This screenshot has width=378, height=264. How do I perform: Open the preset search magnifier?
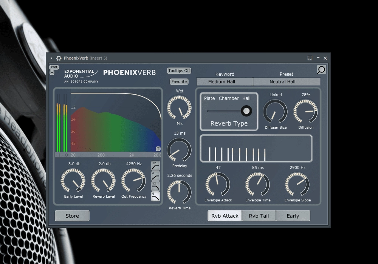[x=321, y=70]
